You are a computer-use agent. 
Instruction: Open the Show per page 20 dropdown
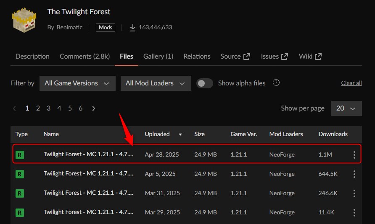coord(346,108)
